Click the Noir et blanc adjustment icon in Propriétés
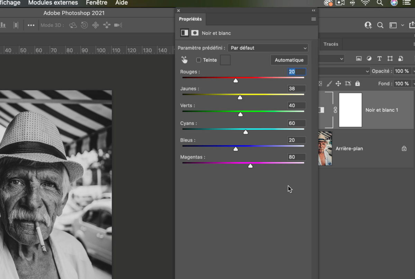 click(x=184, y=33)
